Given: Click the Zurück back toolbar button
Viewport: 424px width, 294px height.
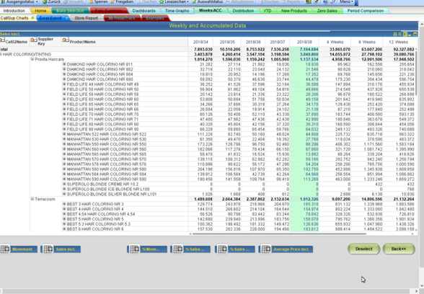Looking at the screenshot, I should point(52,1).
